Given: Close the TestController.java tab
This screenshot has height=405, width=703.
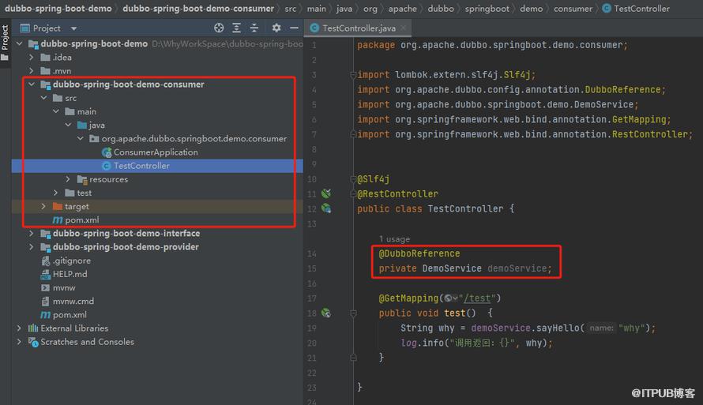Looking at the screenshot, I should [x=403, y=28].
